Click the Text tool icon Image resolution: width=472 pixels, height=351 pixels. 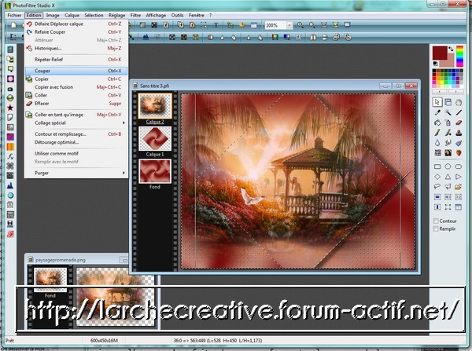coord(216,25)
